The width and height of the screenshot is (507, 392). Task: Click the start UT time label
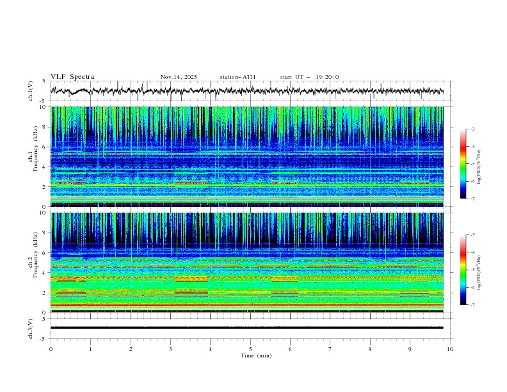coord(309,77)
